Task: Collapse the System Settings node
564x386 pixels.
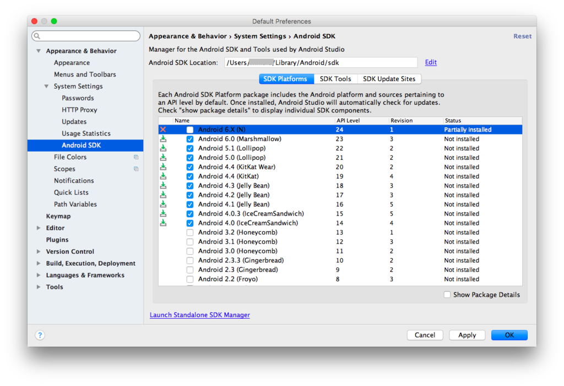Action: (x=46, y=86)
